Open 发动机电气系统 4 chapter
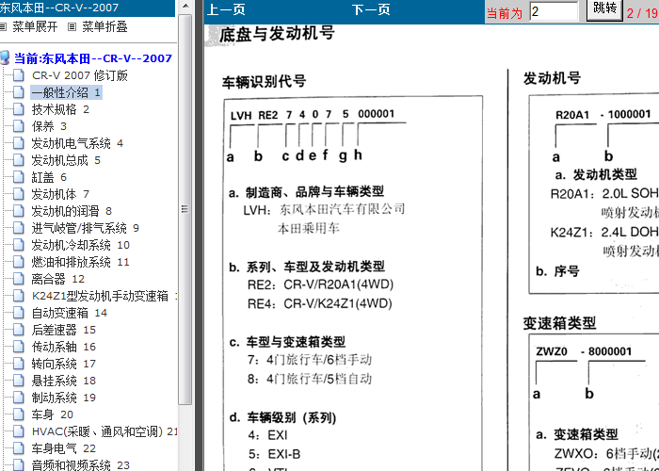The height and width of the screenshot is (471, 659). (x=77, y=143)
